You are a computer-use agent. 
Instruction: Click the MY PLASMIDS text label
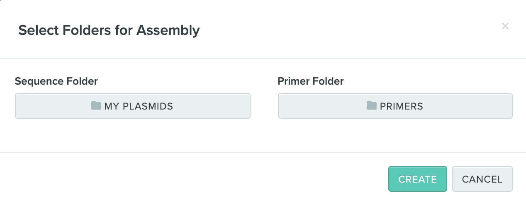pos(139,106)
